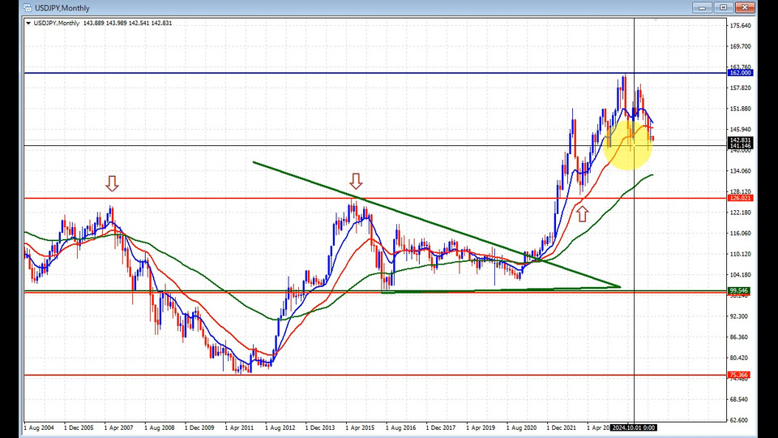Click the low value 142.541 in chart header
This screenshot has width=778, height=438.
[139, 24]
